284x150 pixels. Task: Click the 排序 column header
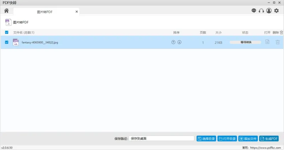pos(176,33)
